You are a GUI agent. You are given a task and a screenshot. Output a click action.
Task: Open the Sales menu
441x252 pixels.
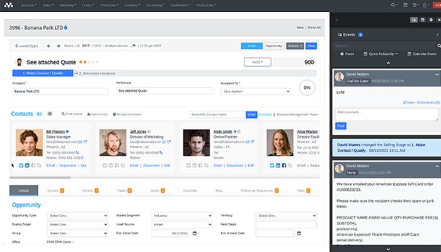(48, 5)
